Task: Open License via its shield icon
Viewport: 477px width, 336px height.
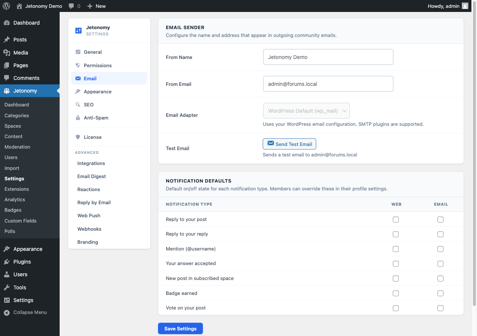Action: coord(78,137)
